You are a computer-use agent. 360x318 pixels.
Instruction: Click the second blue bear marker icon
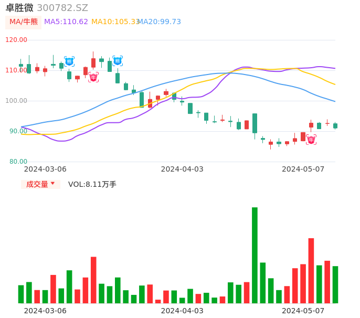(x=118, y=61)
